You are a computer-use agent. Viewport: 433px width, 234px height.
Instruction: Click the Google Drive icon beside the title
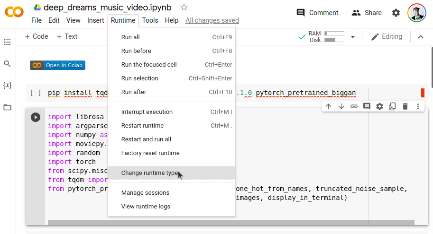(37, 8)
